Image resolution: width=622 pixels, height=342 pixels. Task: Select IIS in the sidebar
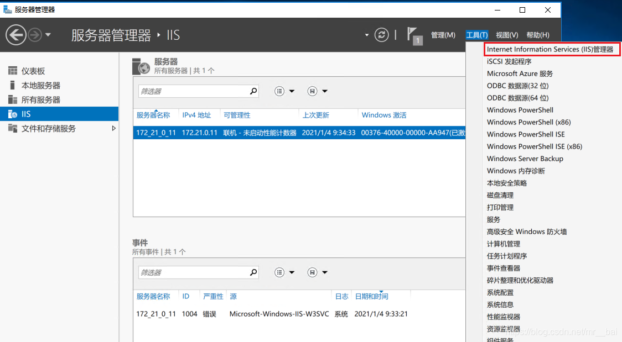point(59,114)
